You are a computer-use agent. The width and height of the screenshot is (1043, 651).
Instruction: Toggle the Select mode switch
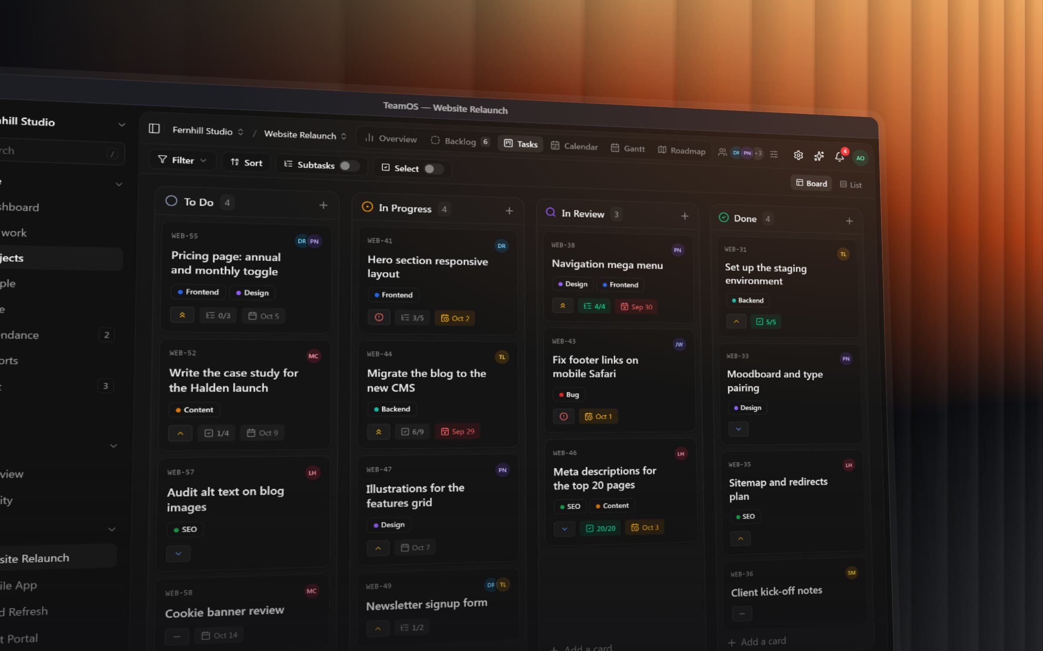(x=433, y=169)
